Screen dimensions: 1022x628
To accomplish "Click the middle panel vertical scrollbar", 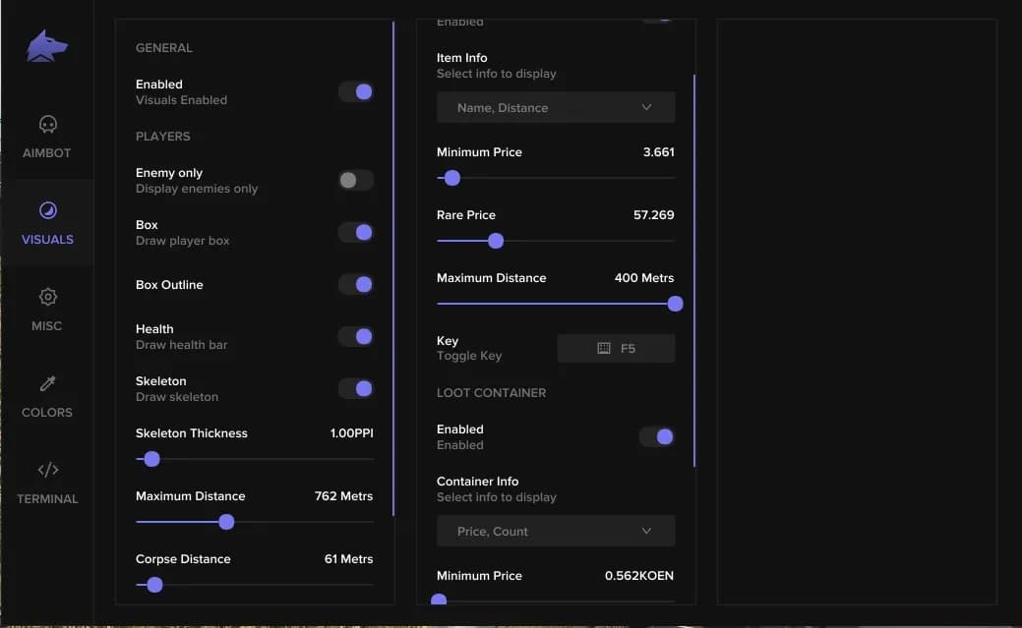I will click(694, 270).
